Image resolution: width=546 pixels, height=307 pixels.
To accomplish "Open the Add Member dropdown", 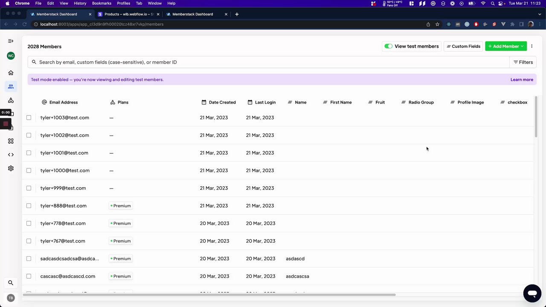I will pyautogui.click(x=506, y=46).
